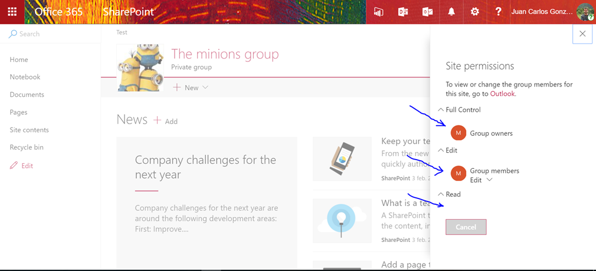
Task: Click the plus icon next to News Add
Action: coord(157,121)
